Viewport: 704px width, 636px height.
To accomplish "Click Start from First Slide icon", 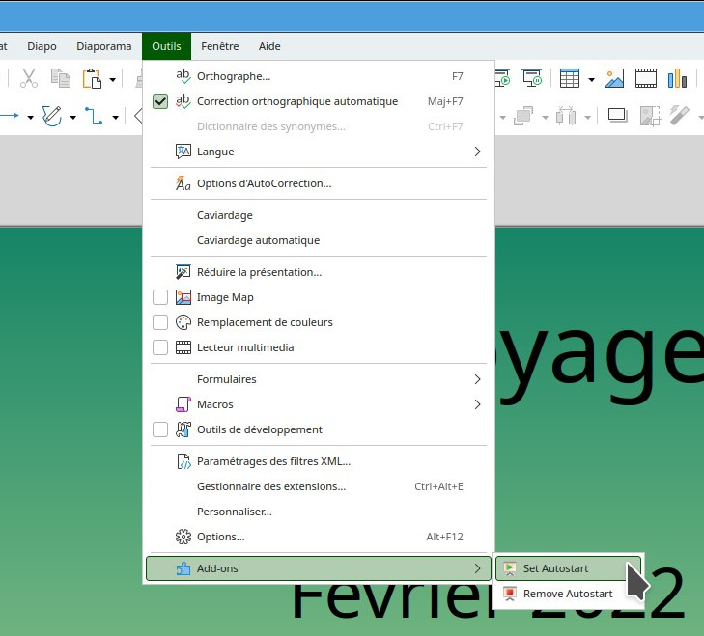I will [502, 79].
